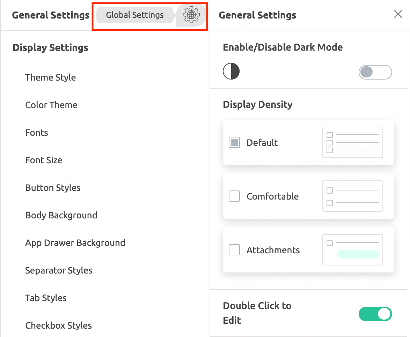
Task: Open Button Styles settings
Action: pyautogui.click(x=53, y=188)
